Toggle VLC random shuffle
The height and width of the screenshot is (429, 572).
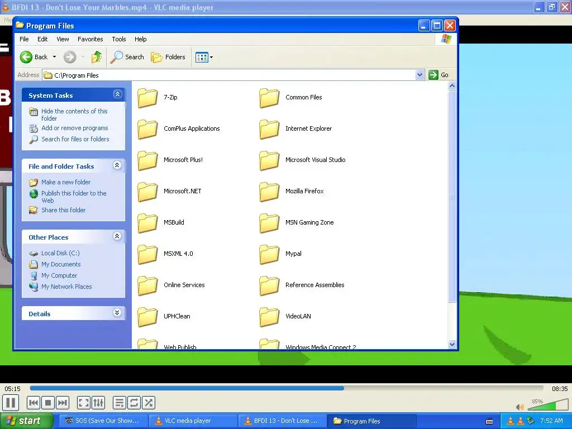coord(149,403)
